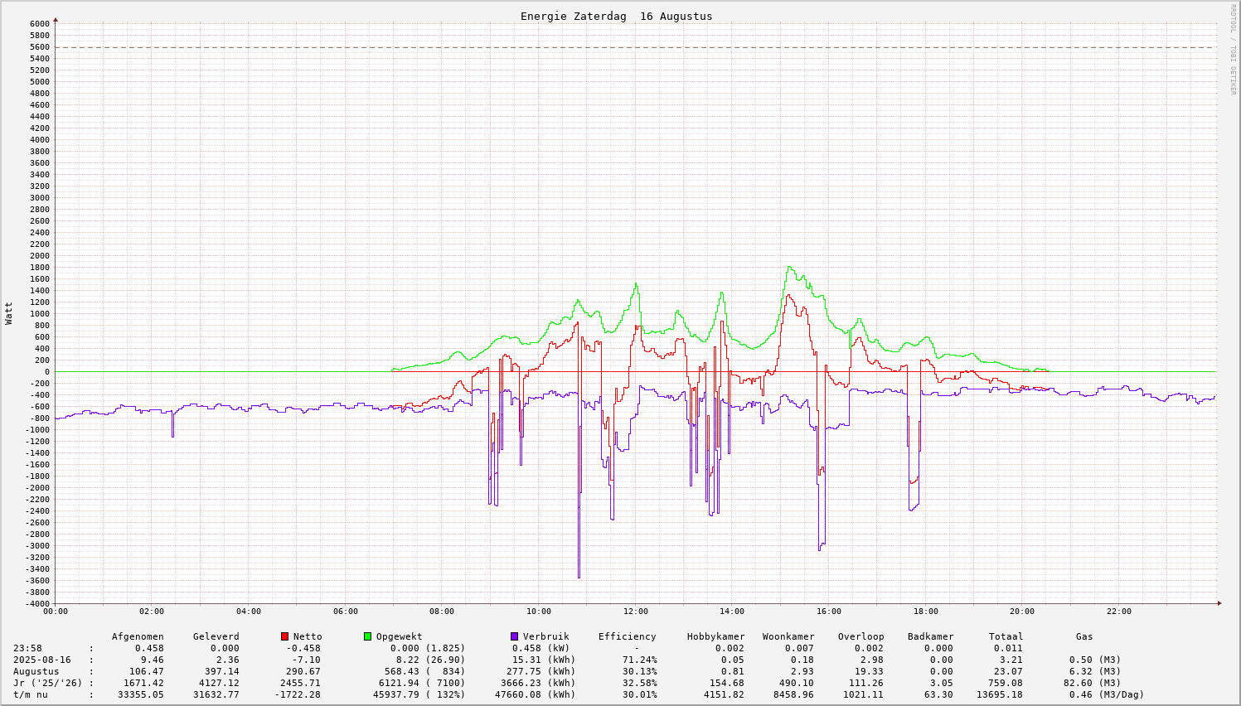Click the green Opgewekt legend swatch
This screenshot has height=706, width=1241.
click(367, 636)
